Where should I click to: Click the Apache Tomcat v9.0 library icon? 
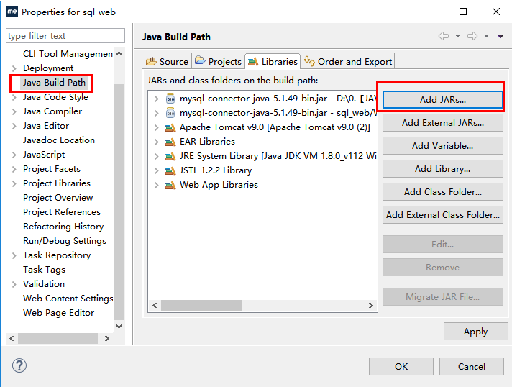(x=170, y=127)
